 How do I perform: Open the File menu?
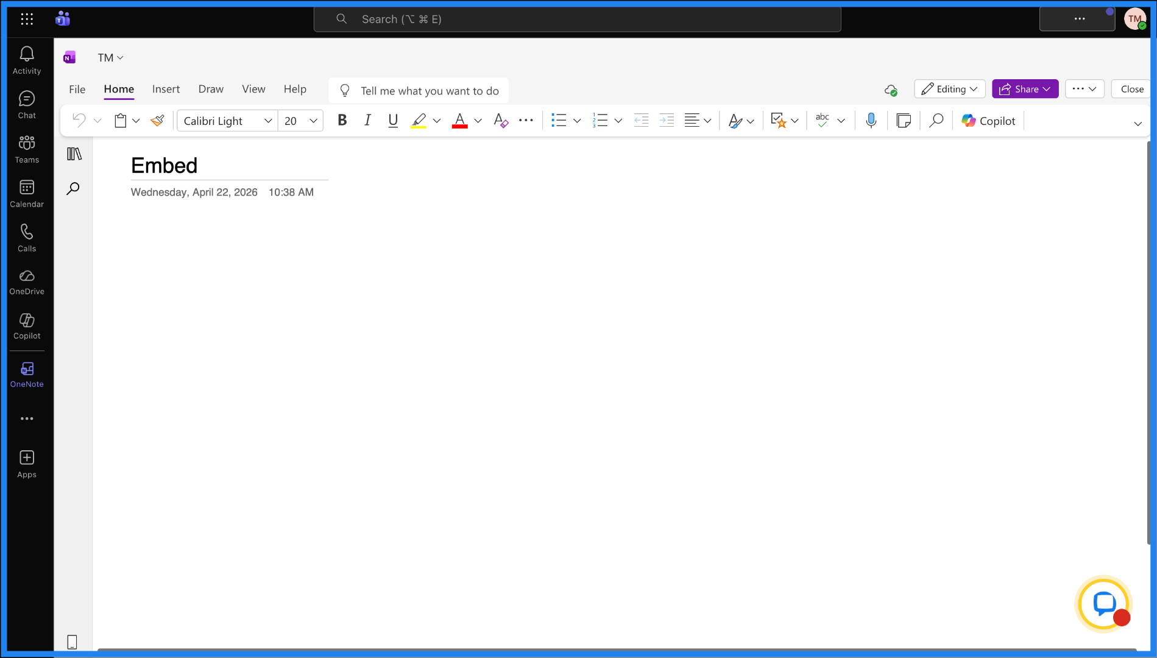coord(77,89)
